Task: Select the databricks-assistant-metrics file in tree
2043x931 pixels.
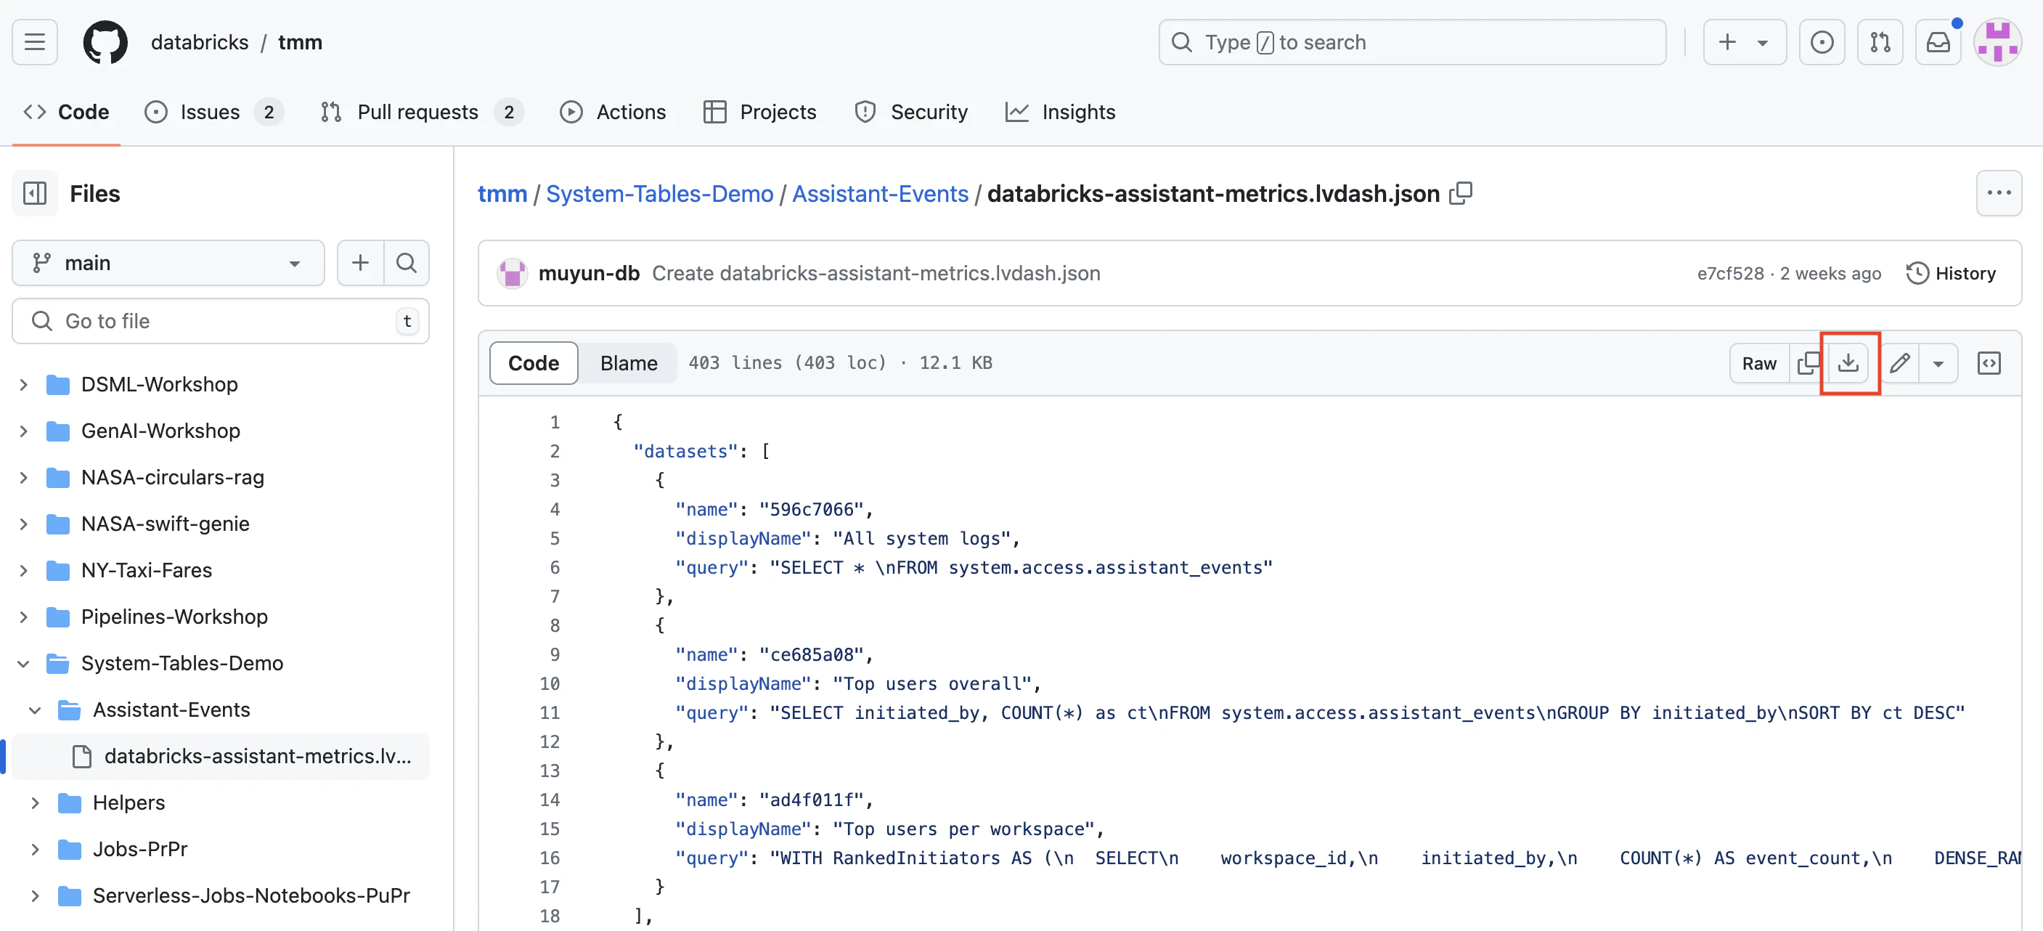Action: [x=221, y=757]
